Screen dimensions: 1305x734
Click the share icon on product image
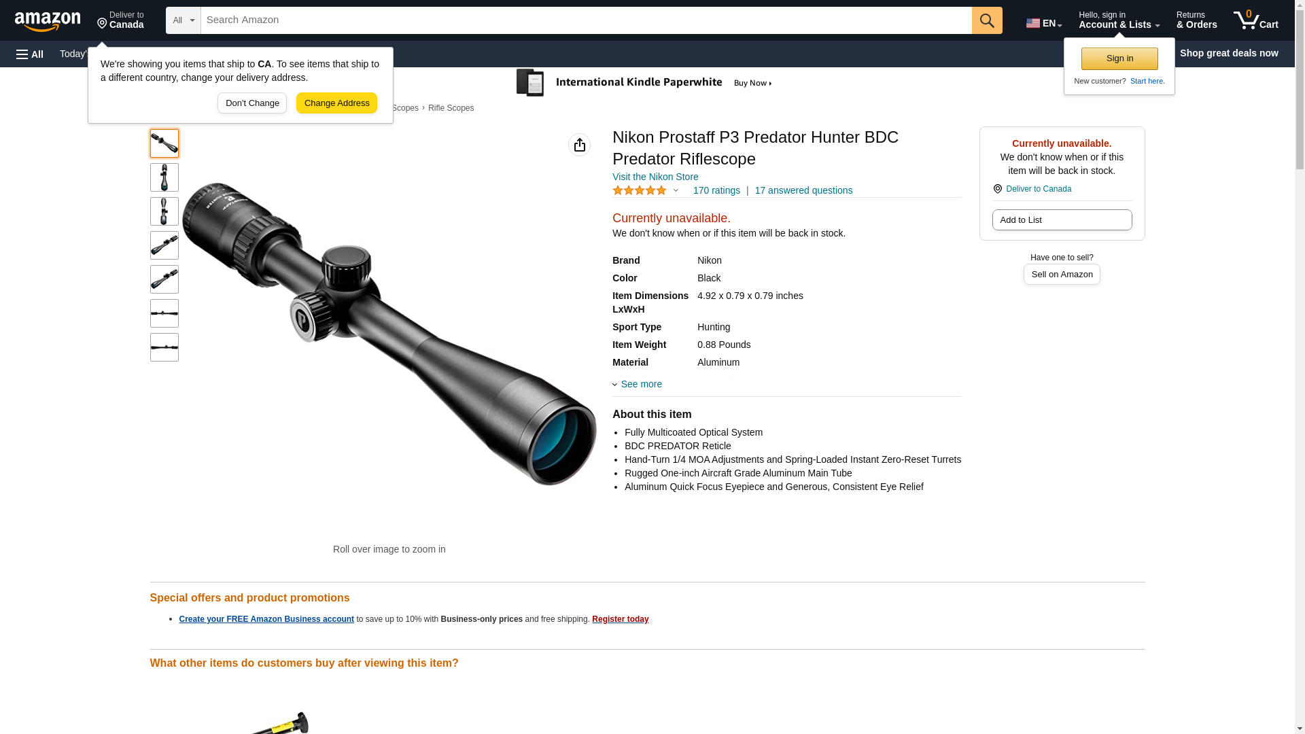[x=579, y=145]
